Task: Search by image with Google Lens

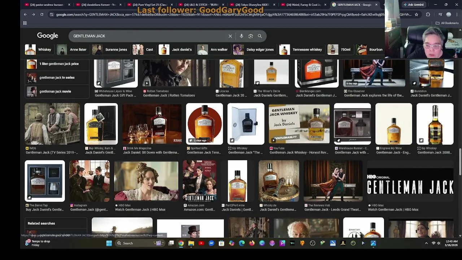Action: pos(250,36)
